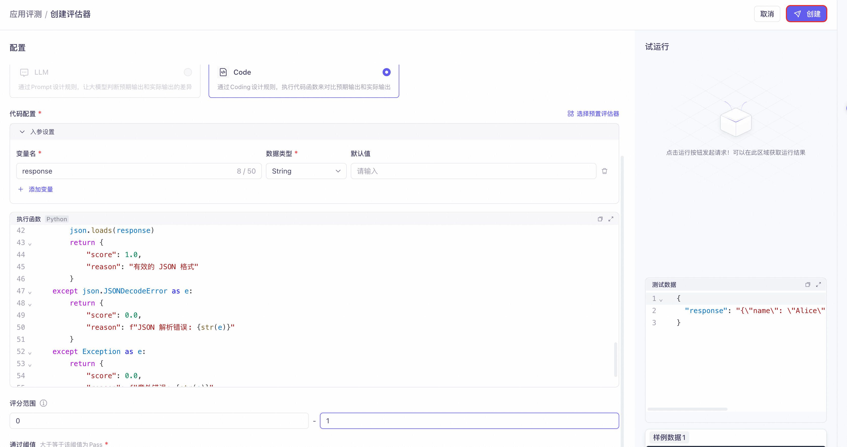Expand the execution function editor to fullscreen
The image size is (847, 447).
pyautogui.click(x=611, y=219)
